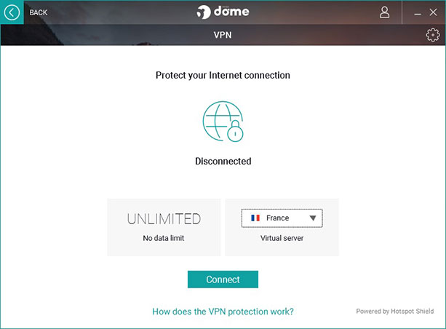Click the back arrow circle icon

click(12, 12)
